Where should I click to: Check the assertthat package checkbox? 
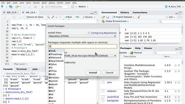[x=103, y=97]
